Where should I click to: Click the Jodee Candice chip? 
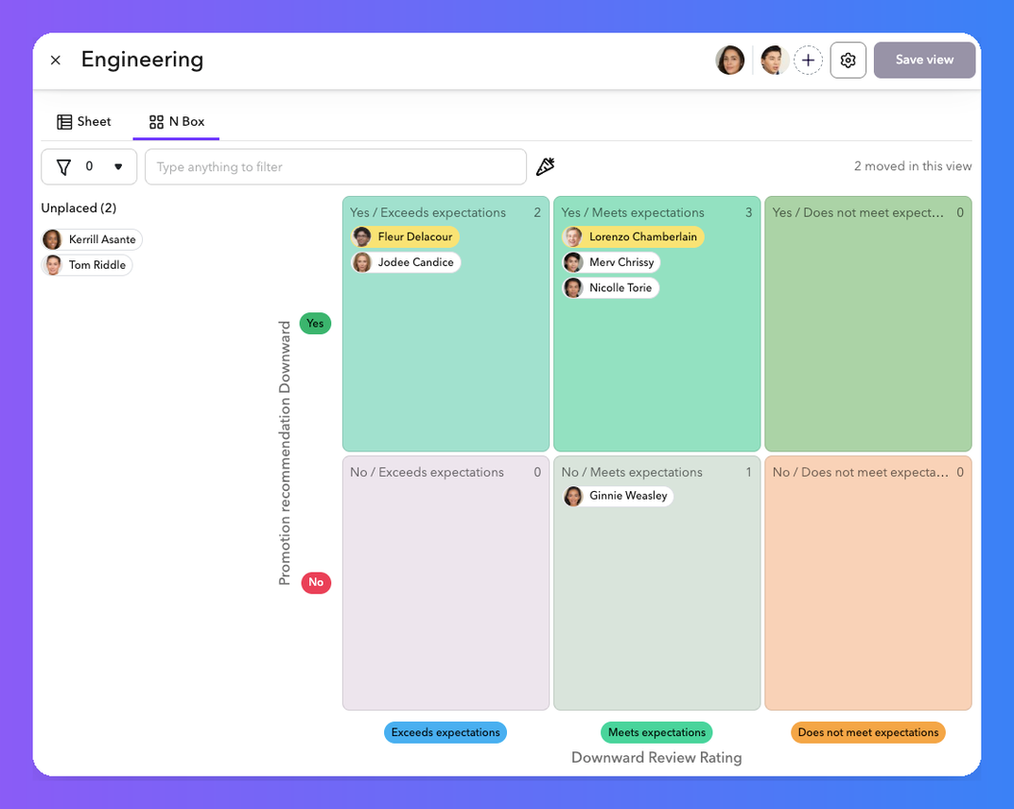pyautogui.click(x=406, y=262)
